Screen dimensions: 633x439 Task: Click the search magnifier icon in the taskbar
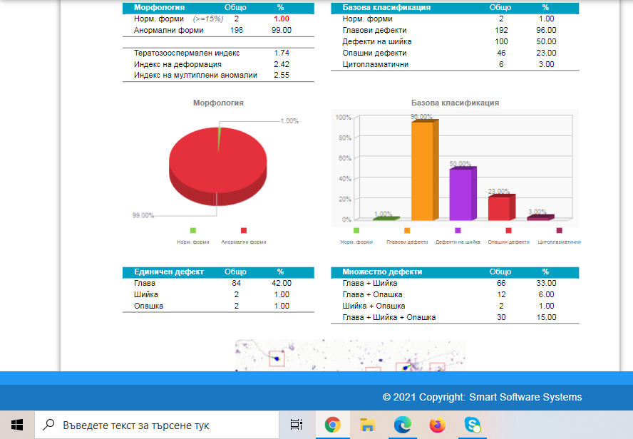point(49,425)
